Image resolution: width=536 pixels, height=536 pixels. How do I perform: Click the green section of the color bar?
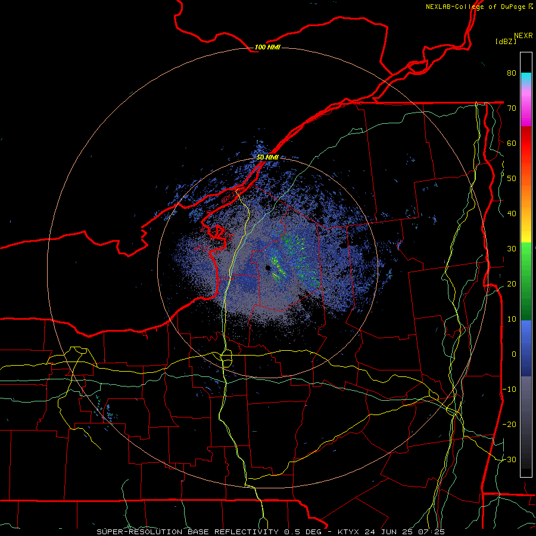click(x=526, y=281)
